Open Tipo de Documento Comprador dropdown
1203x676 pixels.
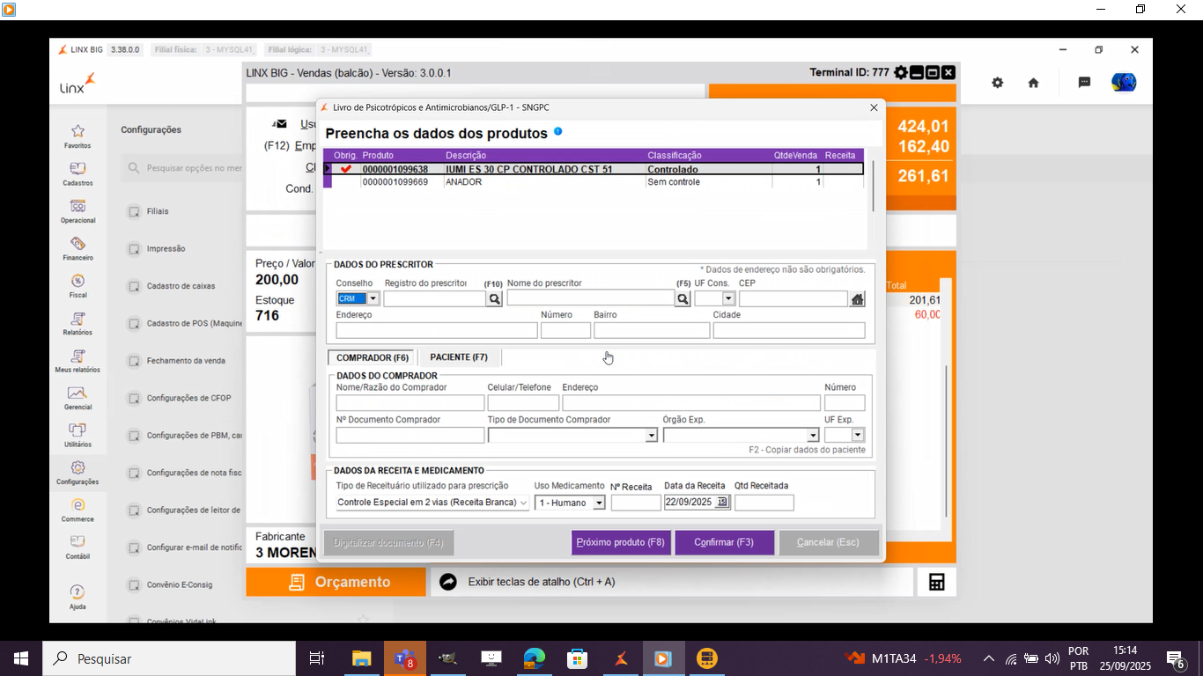click(651, 436)
